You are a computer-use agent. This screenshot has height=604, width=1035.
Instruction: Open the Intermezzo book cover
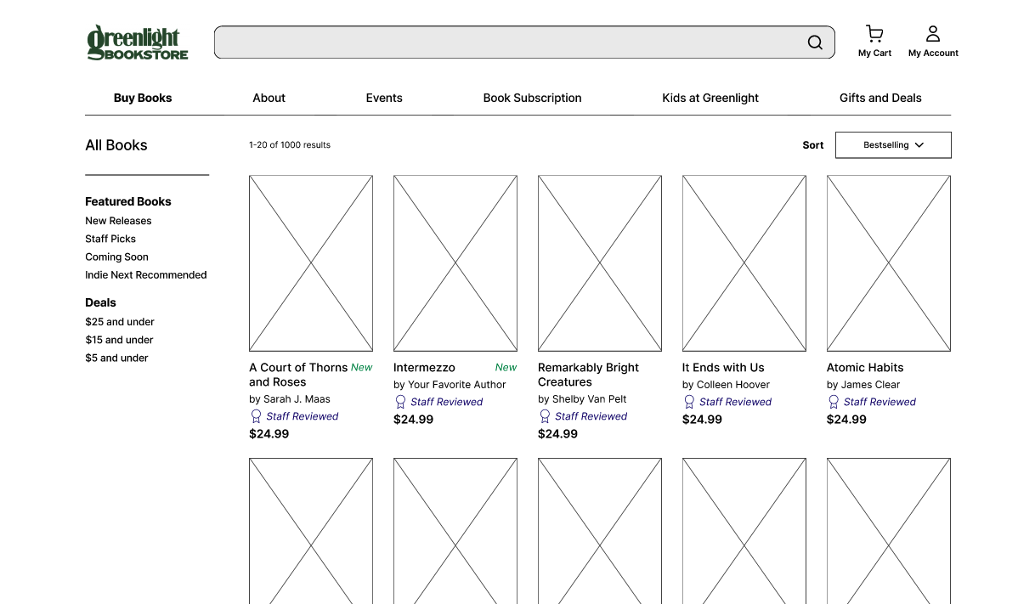(455, 263)
